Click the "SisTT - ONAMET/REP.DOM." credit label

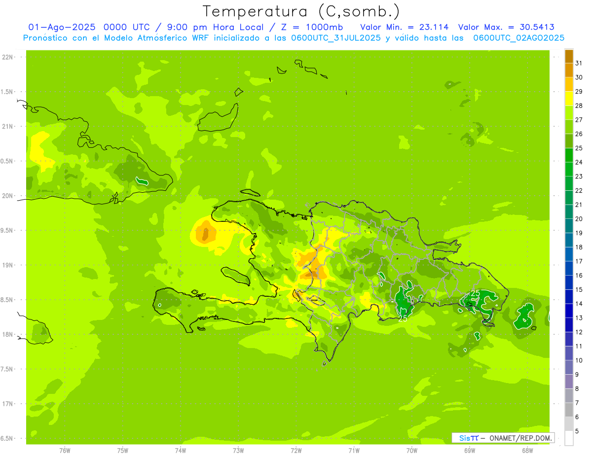[503, 438]
